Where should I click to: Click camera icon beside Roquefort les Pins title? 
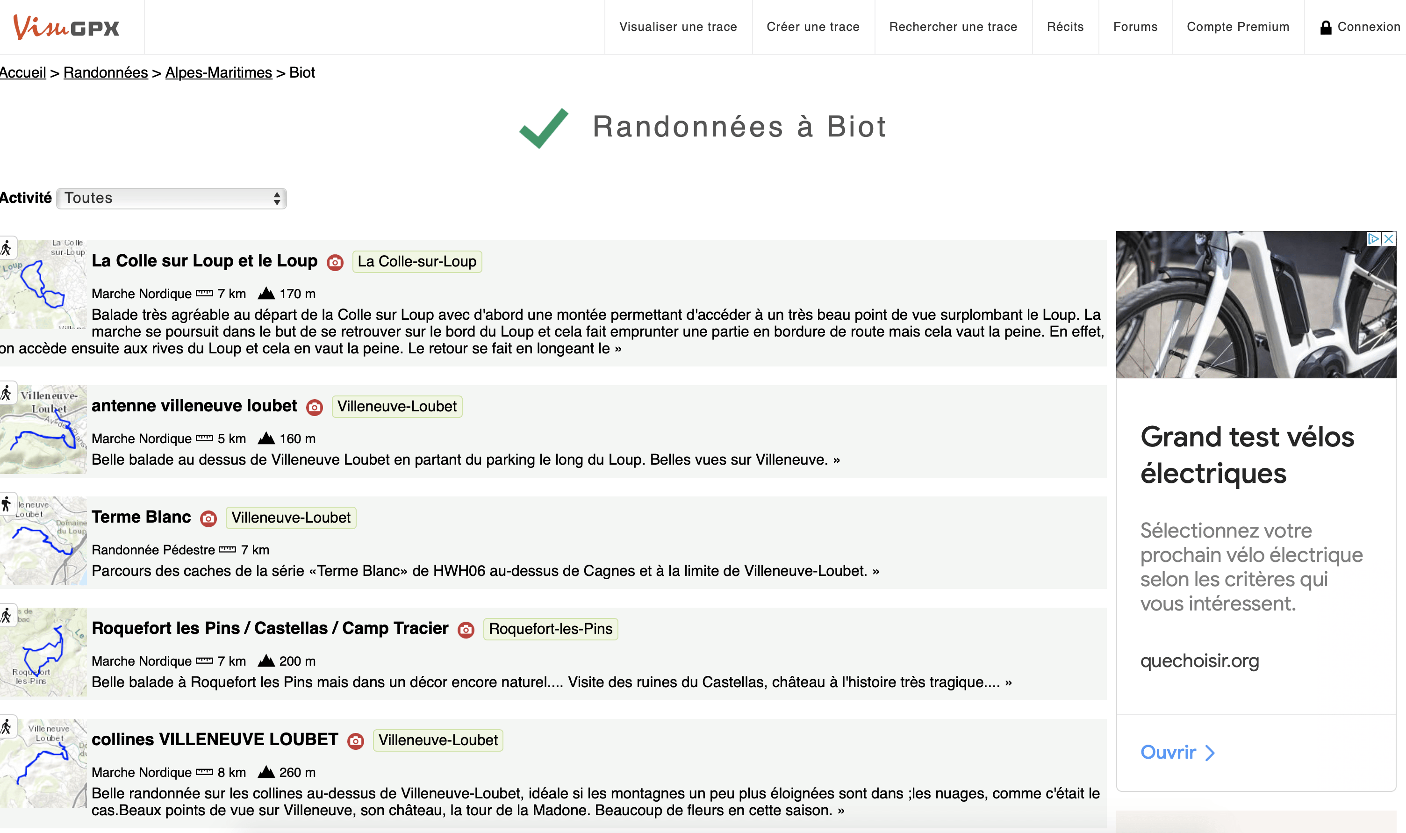(x=466, y=630)
